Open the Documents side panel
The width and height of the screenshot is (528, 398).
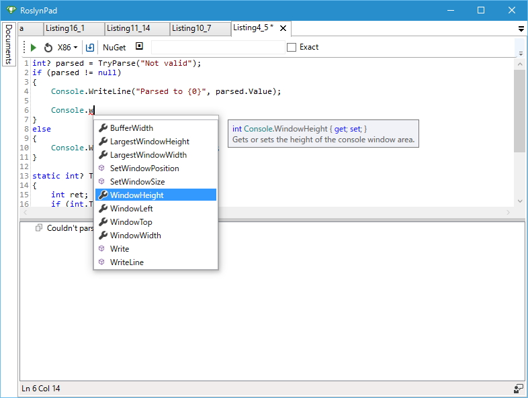click(x=9, y=44)
